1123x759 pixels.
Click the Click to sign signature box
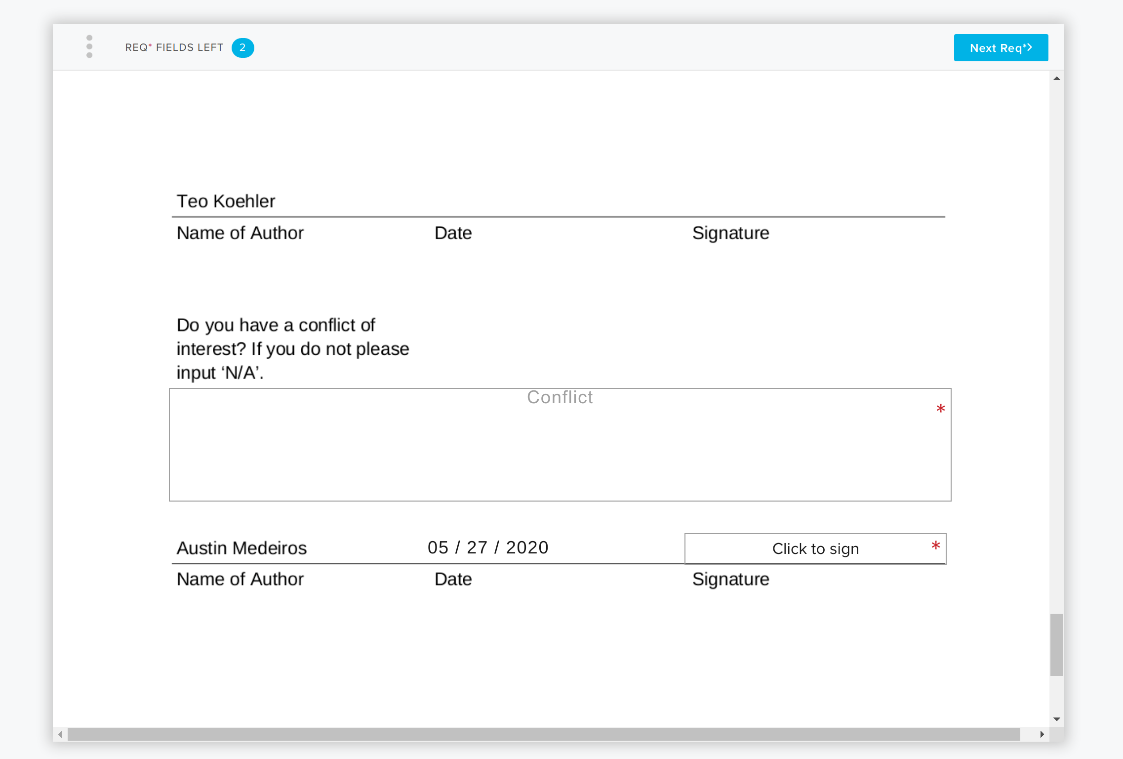click(x=815, y=548)
